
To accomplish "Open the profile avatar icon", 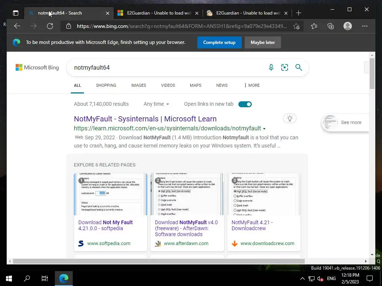I will coord(348,26).
